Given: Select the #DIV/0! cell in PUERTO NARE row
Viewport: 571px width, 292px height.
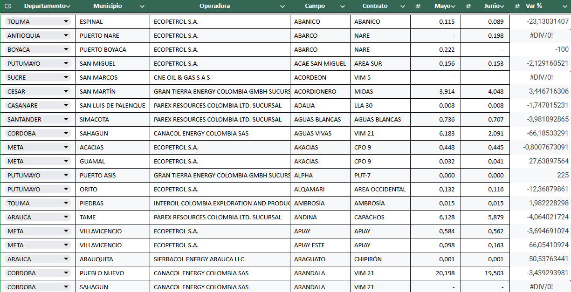Looking at the screenshot, I should click(x=541, y=36).
